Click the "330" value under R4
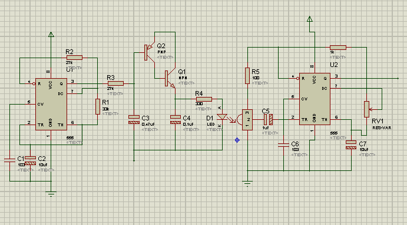The height and width of the screenshot is (225, 407). coord(199,103)
